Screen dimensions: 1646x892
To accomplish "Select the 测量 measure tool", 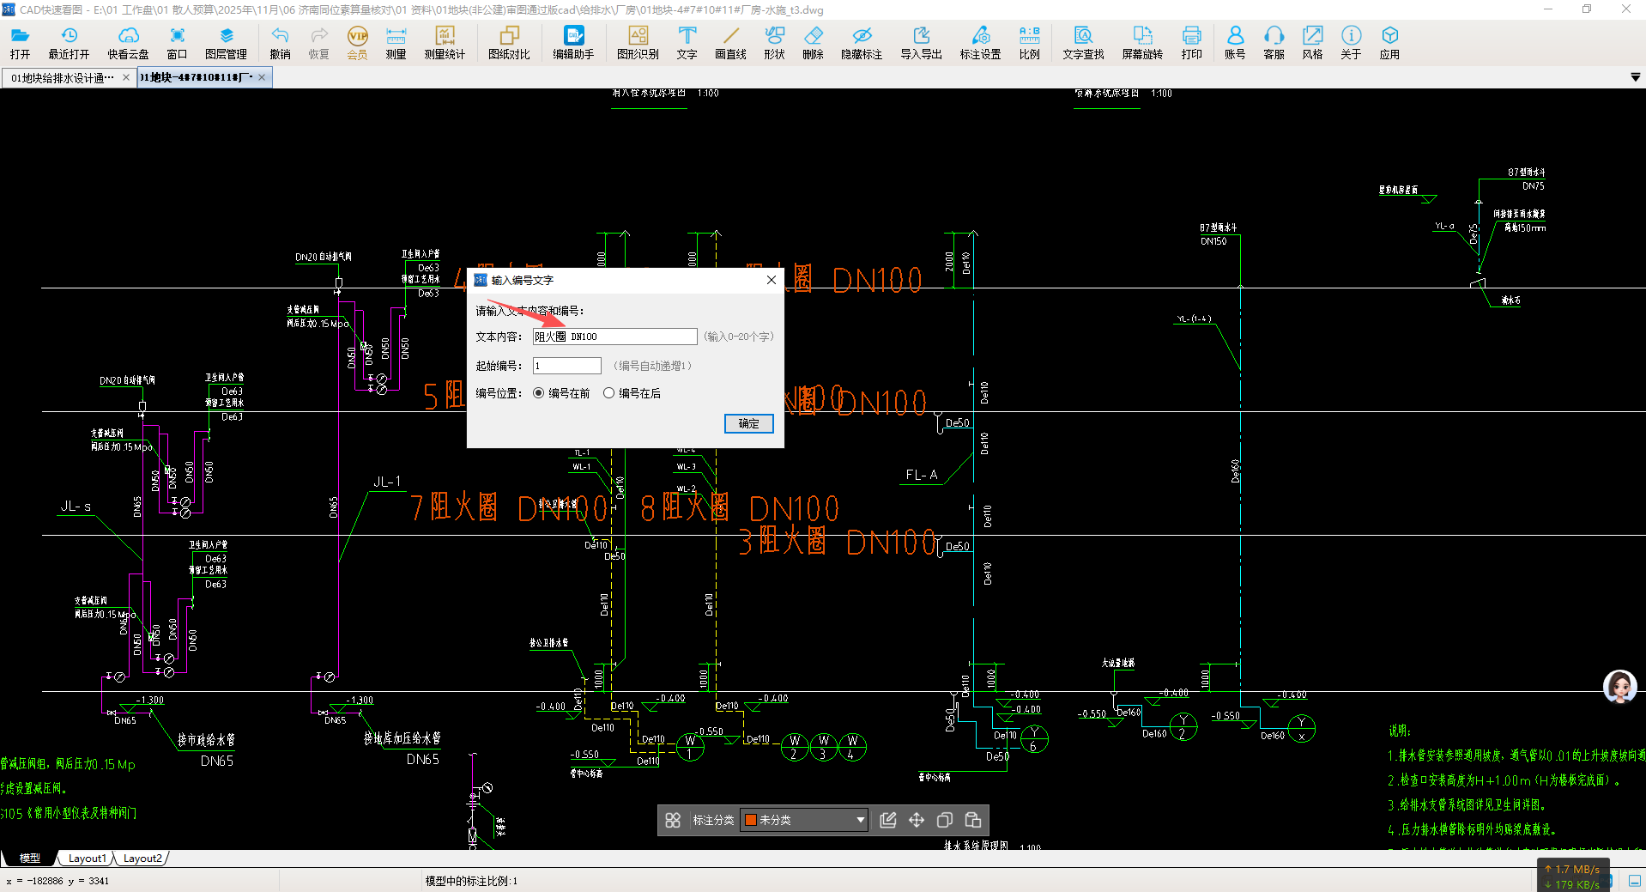I will pos(396,42).
